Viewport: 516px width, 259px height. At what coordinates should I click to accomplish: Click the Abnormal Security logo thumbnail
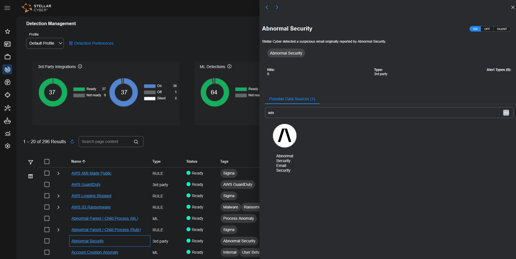(x=285, y=136)
